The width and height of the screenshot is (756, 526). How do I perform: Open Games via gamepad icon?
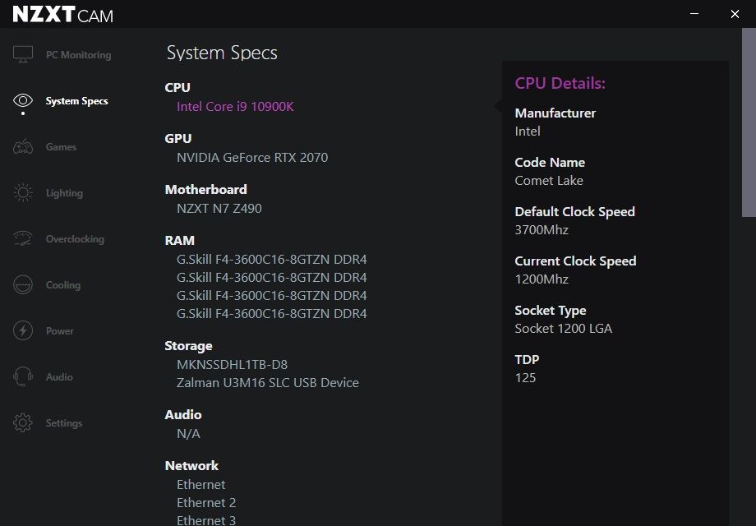click(x=23, y=146)
